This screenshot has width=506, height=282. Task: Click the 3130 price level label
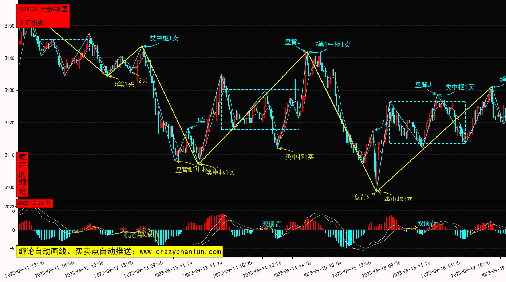click(9, 91)
